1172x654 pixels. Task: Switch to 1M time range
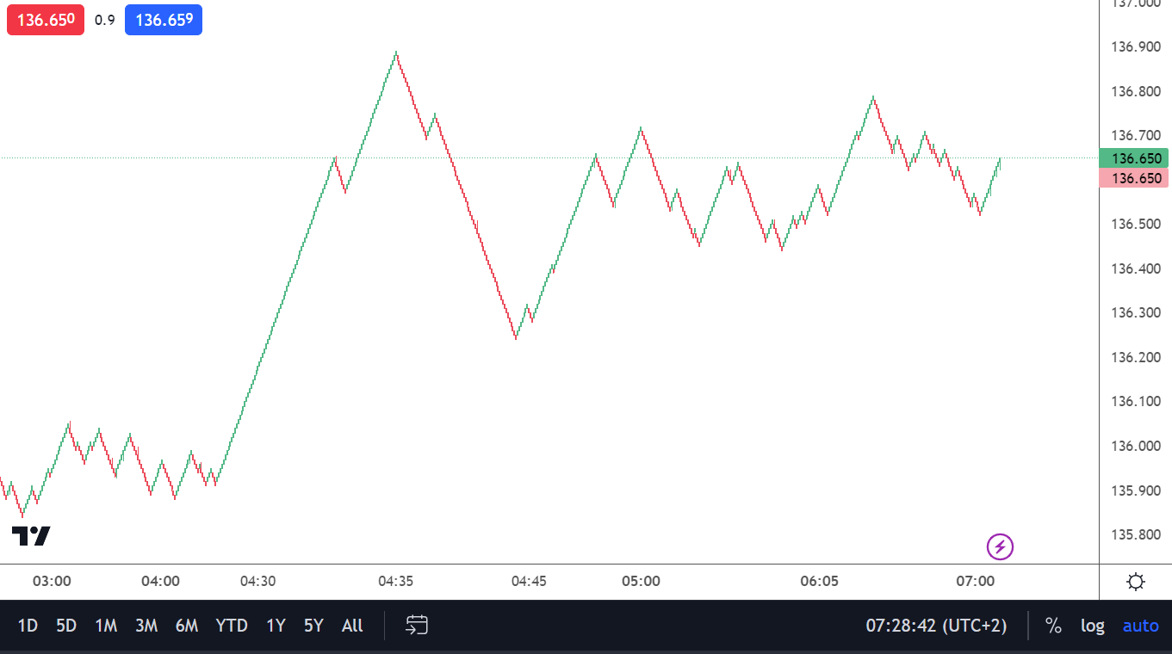coord(106,626)
